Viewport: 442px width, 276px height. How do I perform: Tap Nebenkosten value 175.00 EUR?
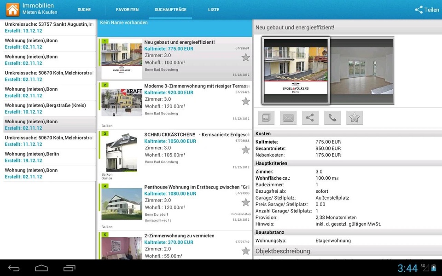click(x=328, y=155)
